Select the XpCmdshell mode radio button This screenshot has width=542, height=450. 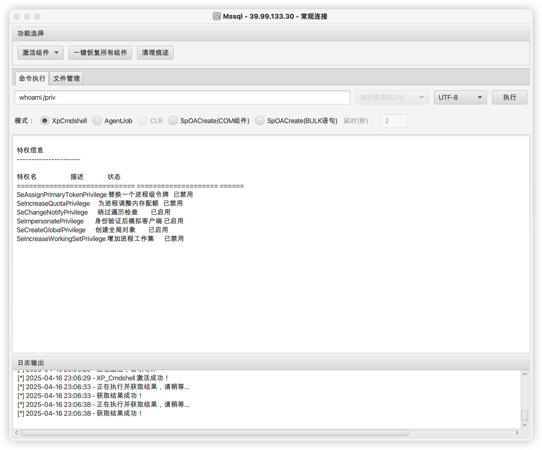tap(45, 121)
